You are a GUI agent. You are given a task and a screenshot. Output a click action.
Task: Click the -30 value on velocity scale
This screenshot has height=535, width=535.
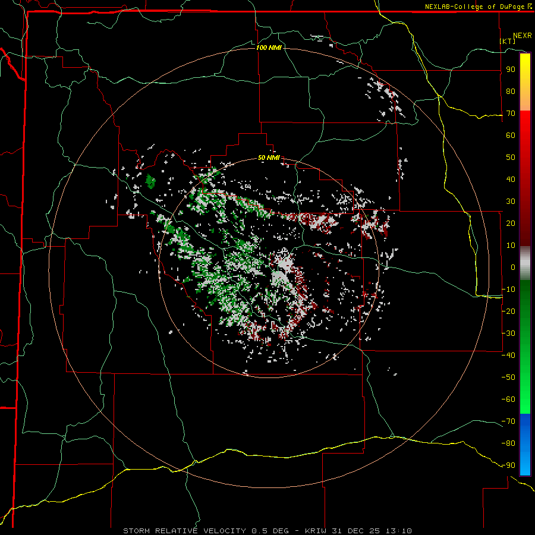[x=508, y=333]
